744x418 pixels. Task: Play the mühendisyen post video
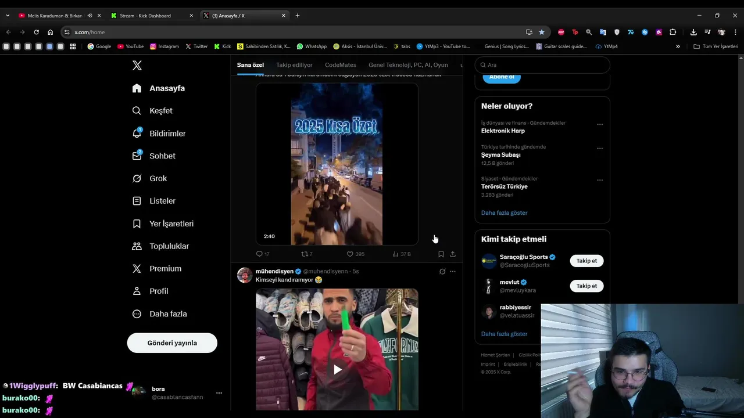click(x=337, y=369)
